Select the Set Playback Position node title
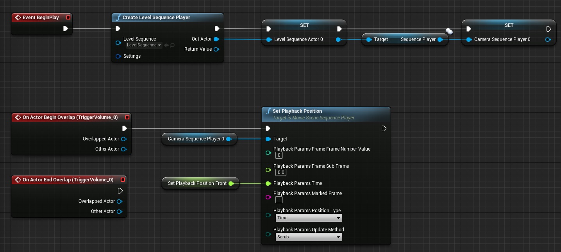The width and height of the screenshot is (561, 252). [x=297, y=111]
